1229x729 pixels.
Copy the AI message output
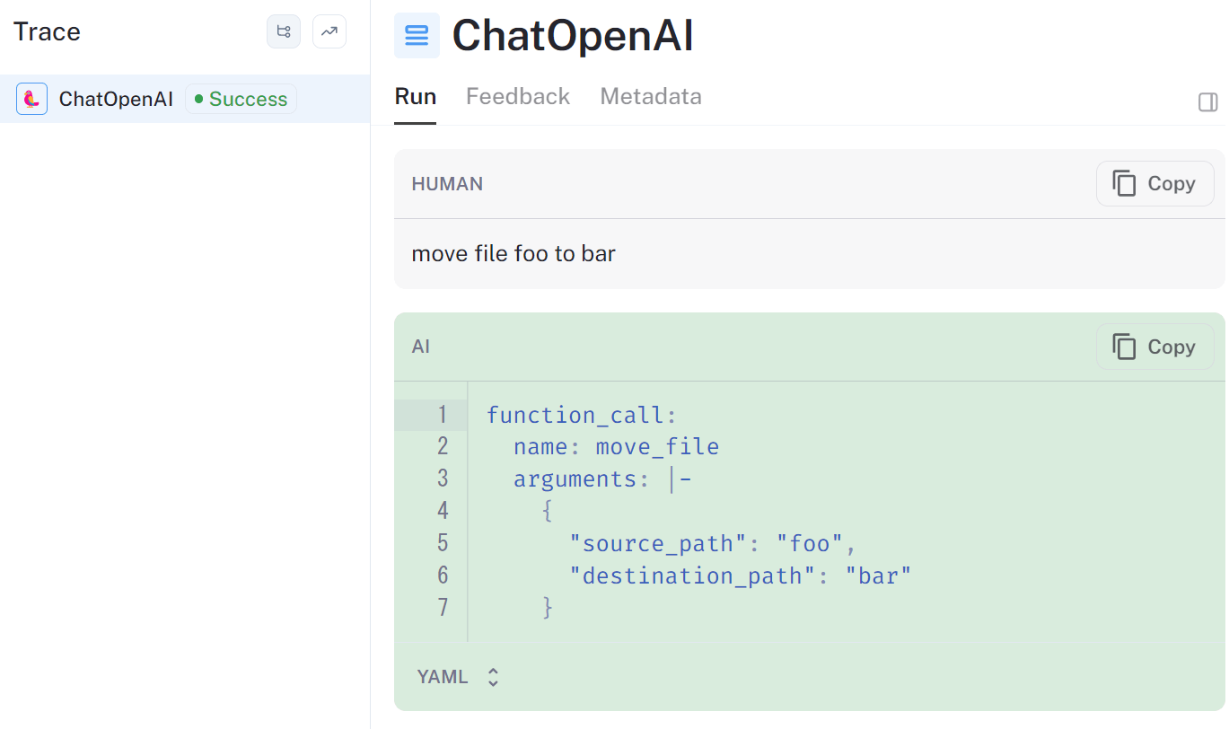1154,347
